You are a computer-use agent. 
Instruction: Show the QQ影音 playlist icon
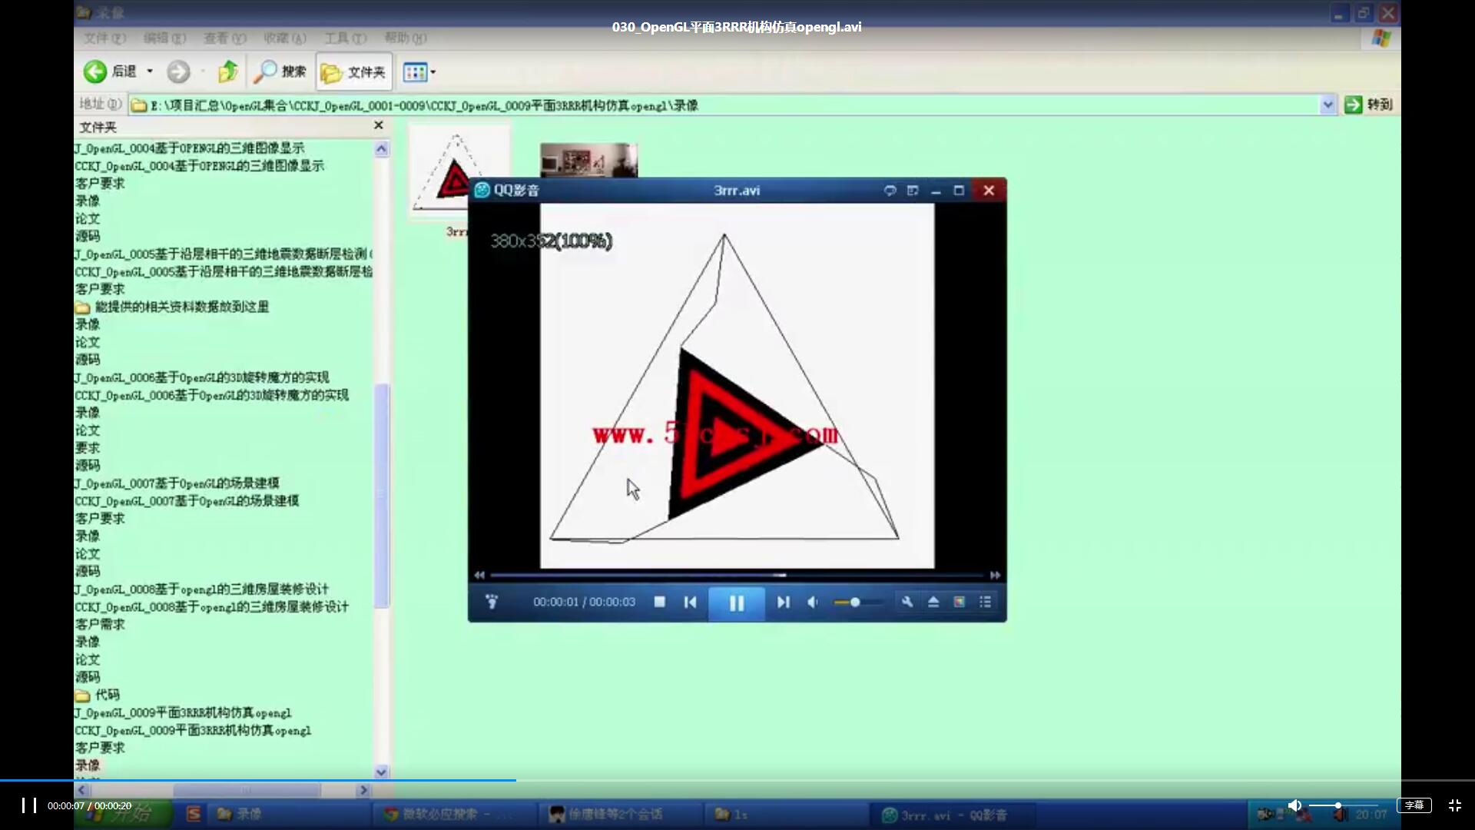(x=985, y=602)
